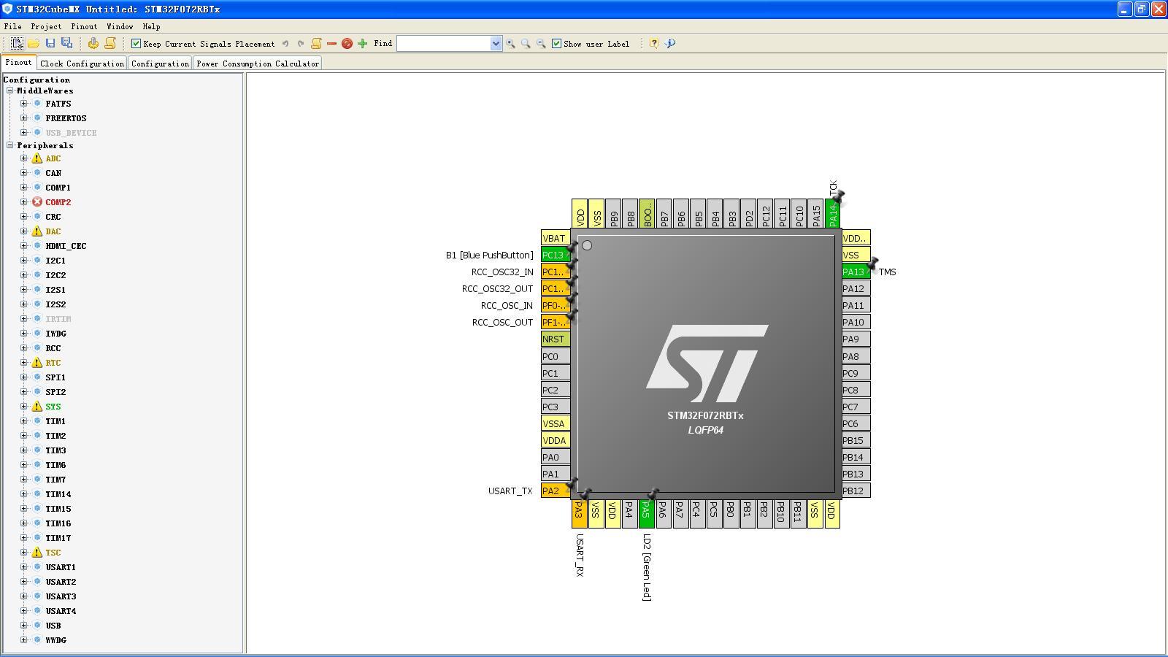Click the first magnifier icon after Find
The image size is (1168, 657).
(510, 44)
